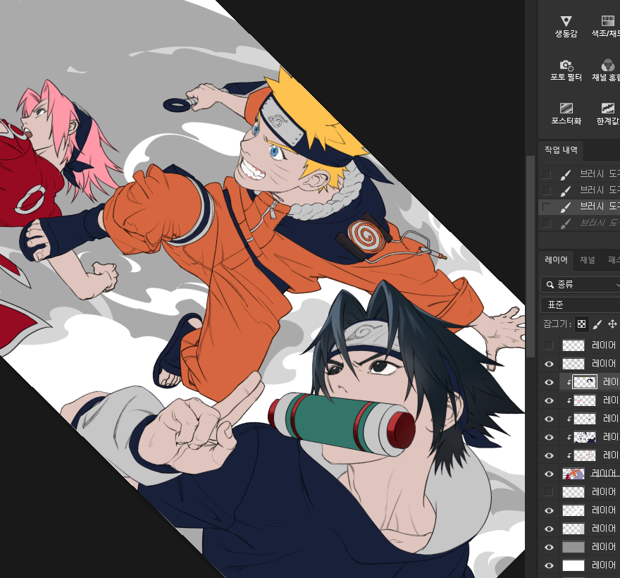Switch to the 채널 channels tab
The width and height of the screenshot is (620, 578).
(587, 260)
